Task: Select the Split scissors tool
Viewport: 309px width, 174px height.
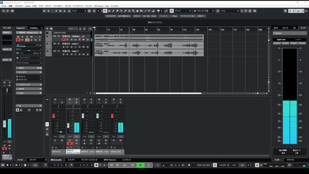Action: pos(121,11)
